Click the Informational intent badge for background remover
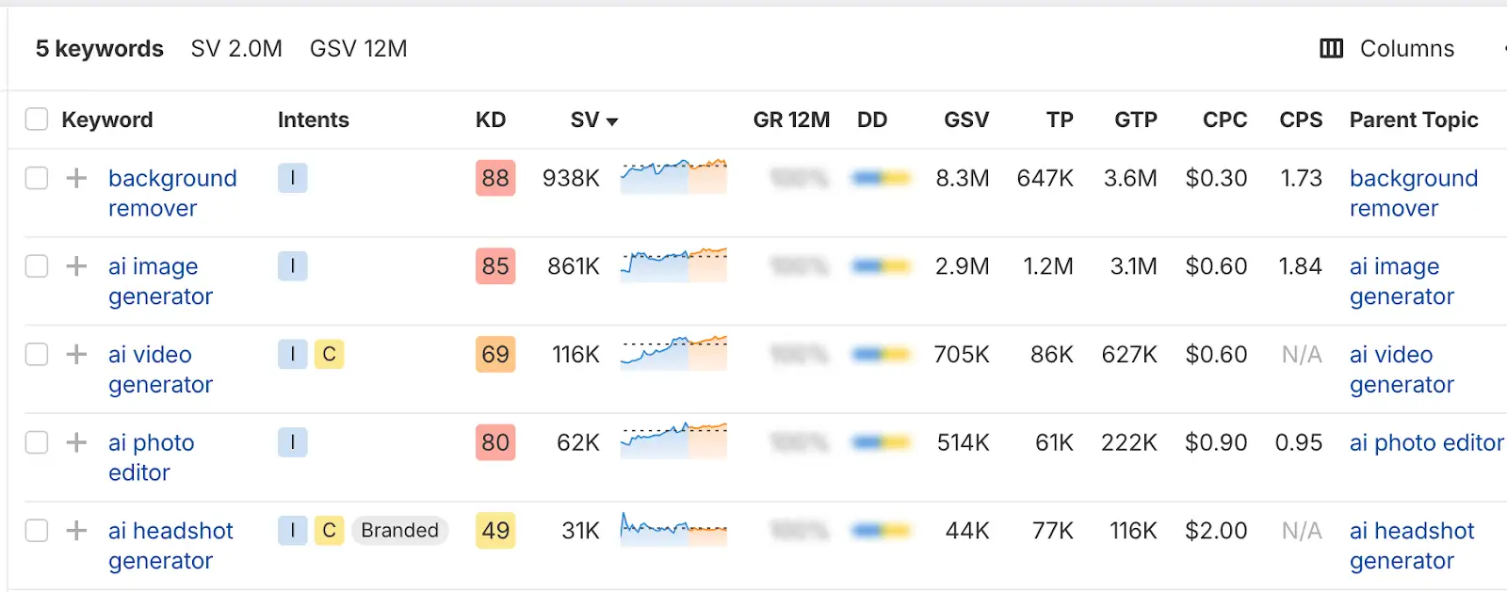This screenshot has width=1507, height=592. 292,178
